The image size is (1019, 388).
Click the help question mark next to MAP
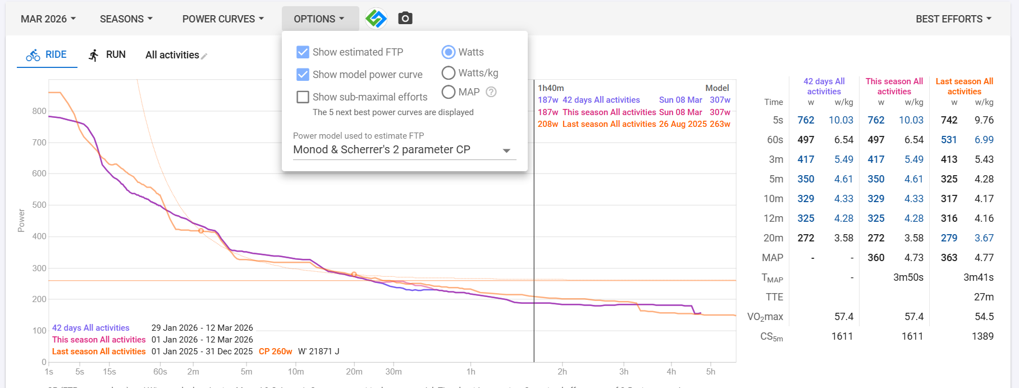[491, 92]
